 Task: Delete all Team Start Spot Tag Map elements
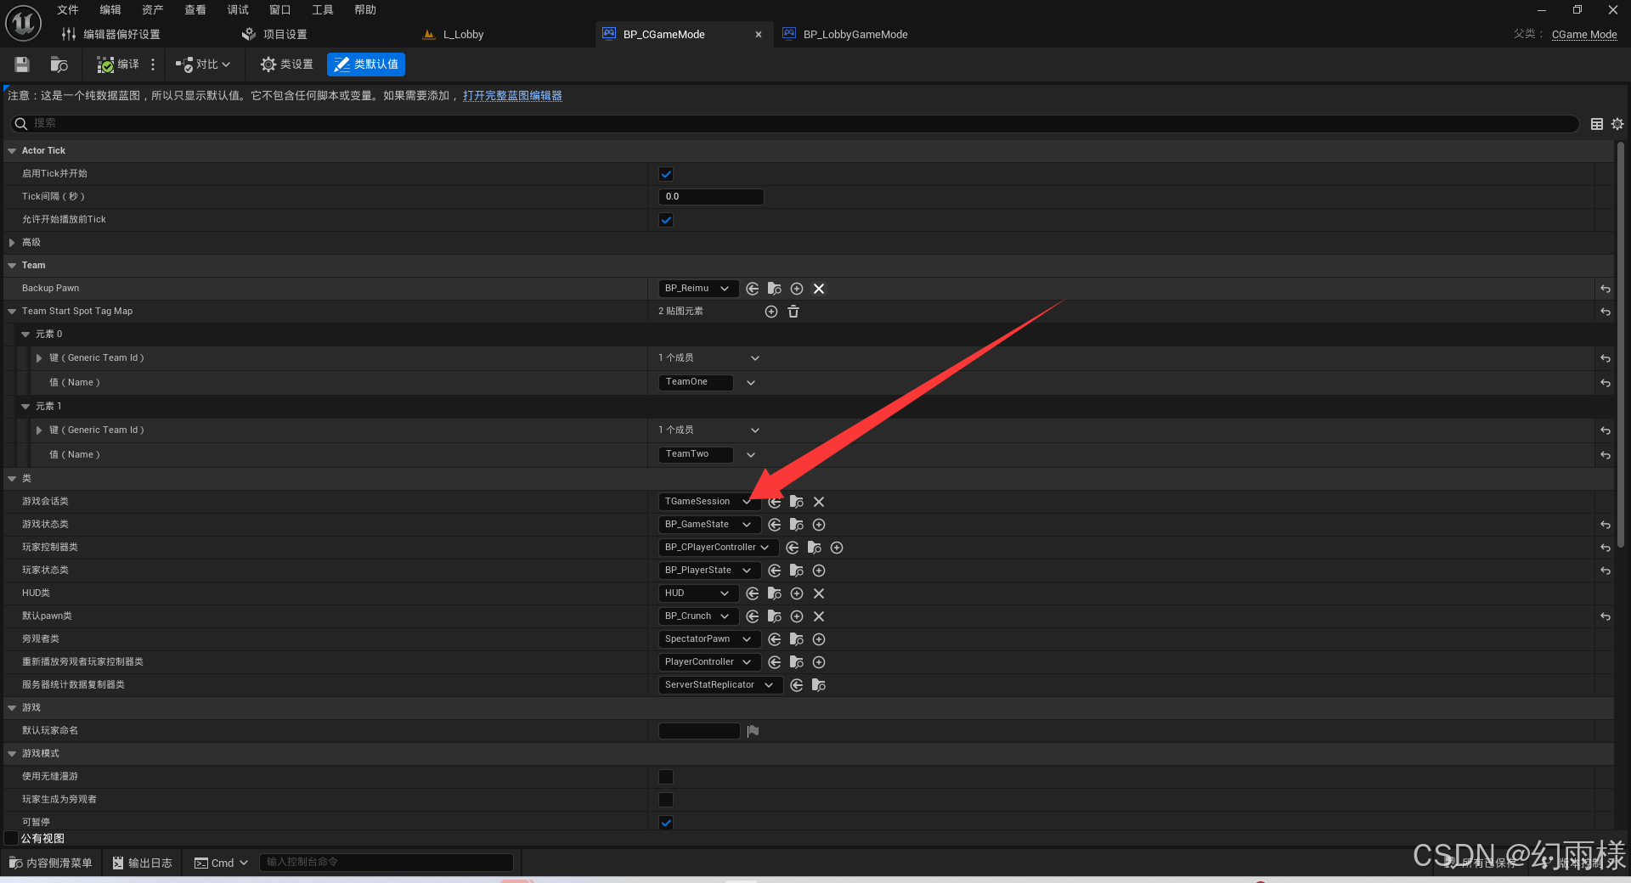tap(793, 312)
